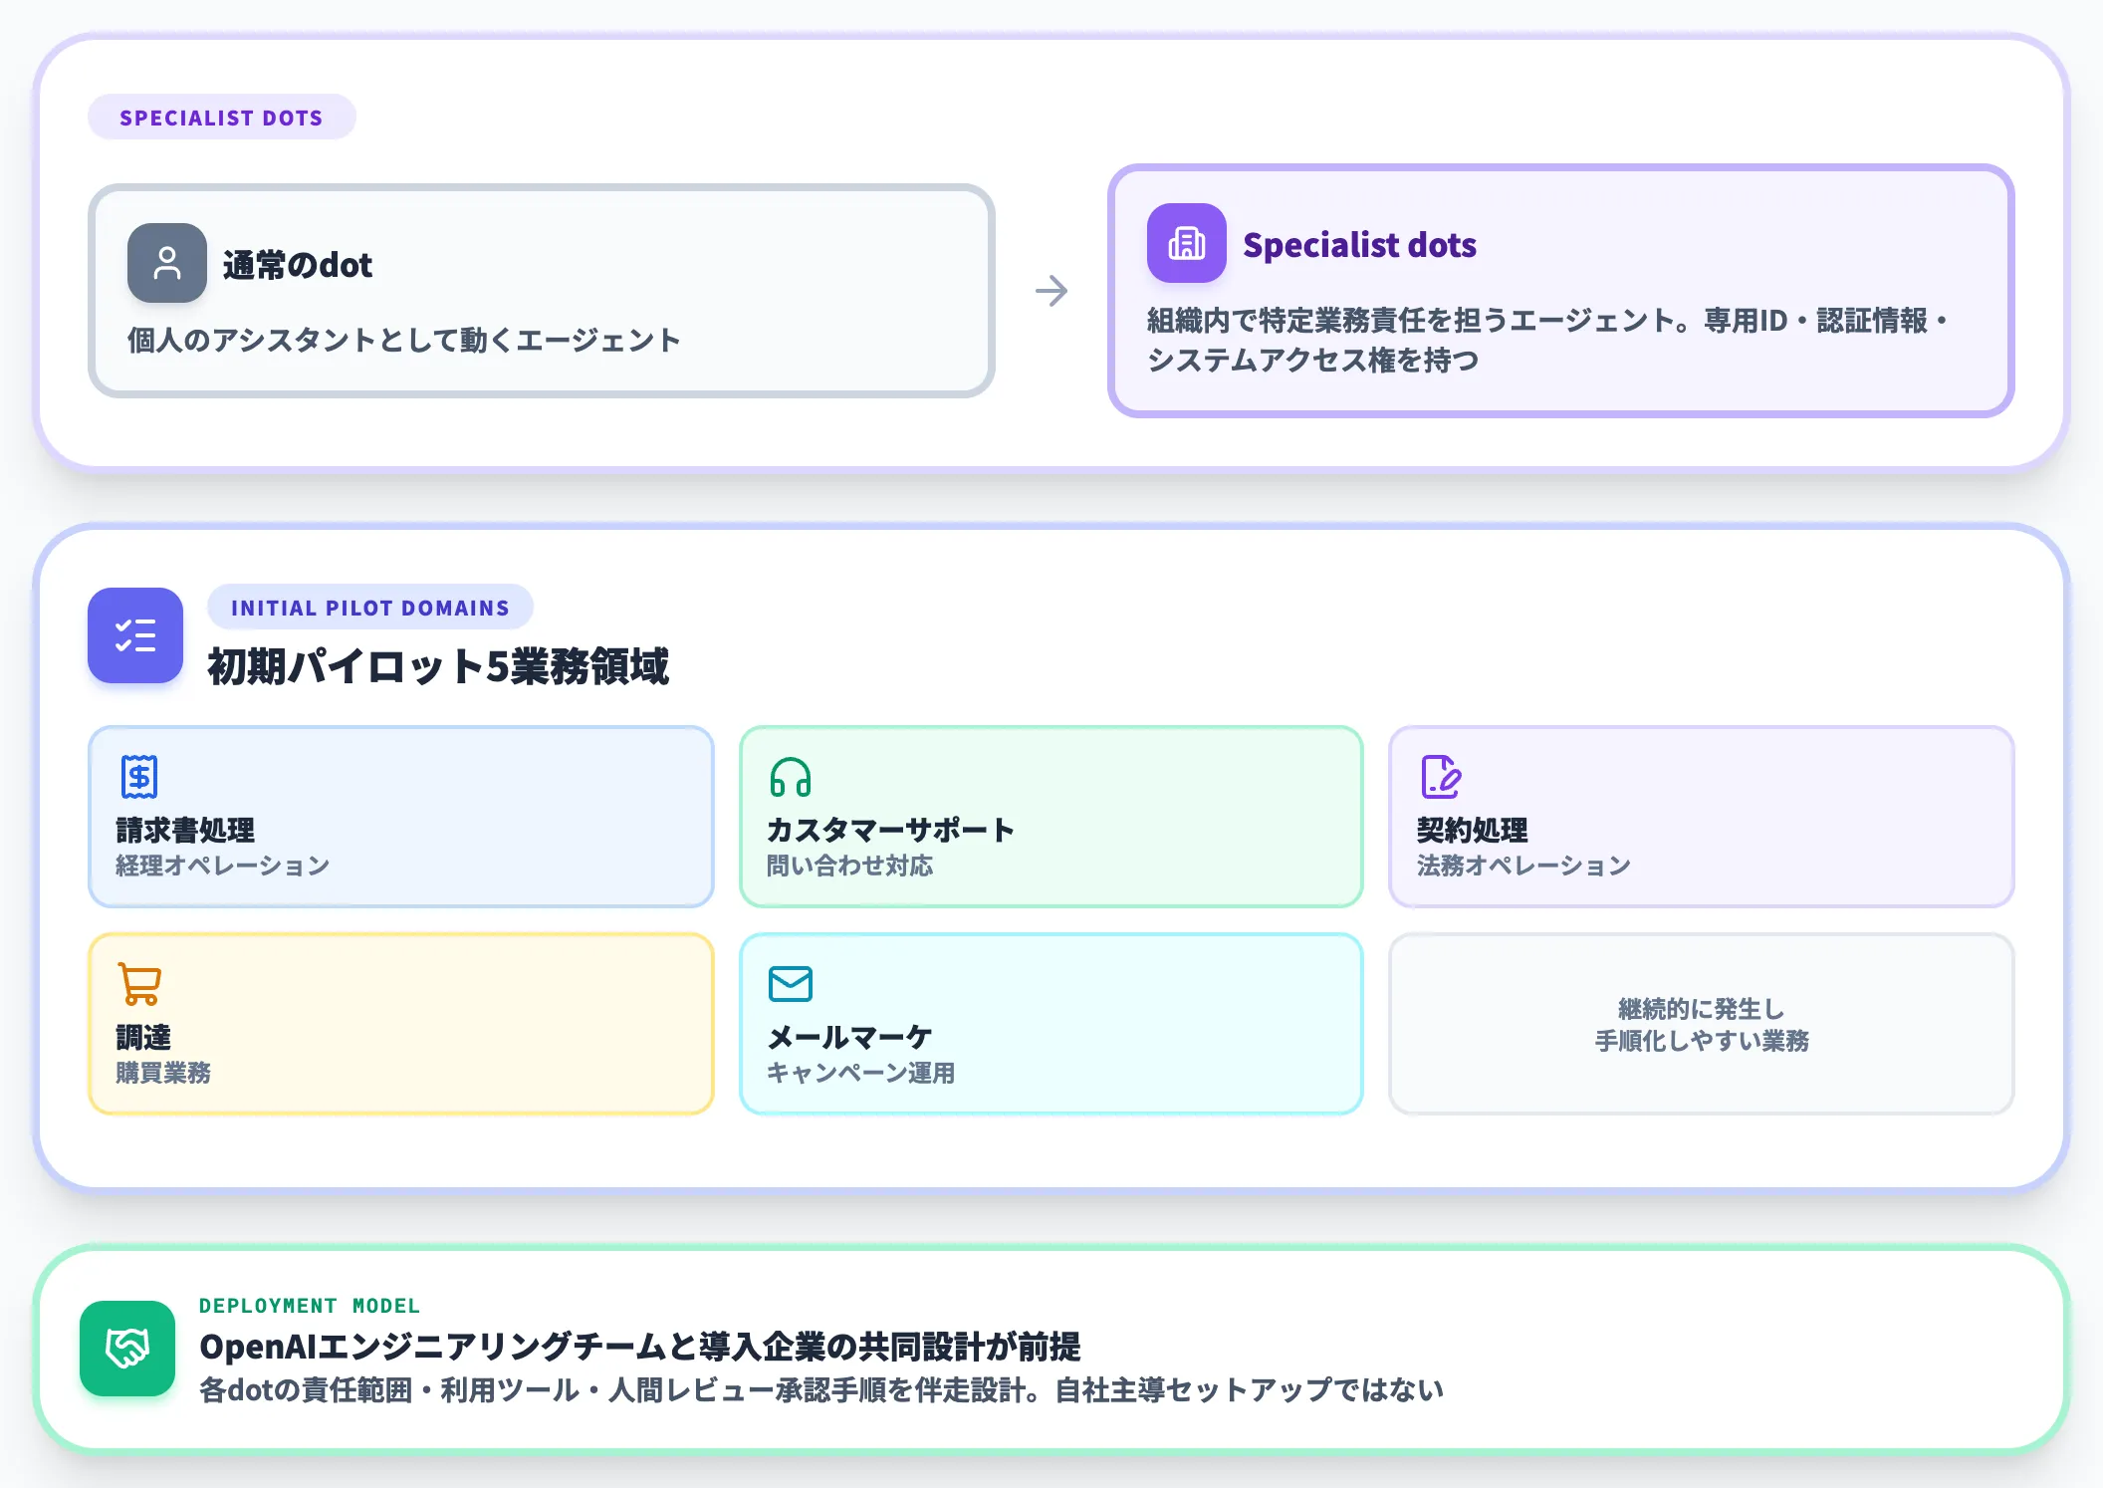This screenshot has width=2103, height=1488.
Task: Click the 購買業務 subtitle
Action: tap(163, 1073)
